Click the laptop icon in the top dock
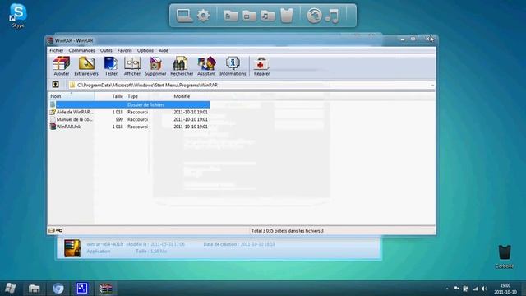Screen dimensions: 526x296 coord(184,16)
